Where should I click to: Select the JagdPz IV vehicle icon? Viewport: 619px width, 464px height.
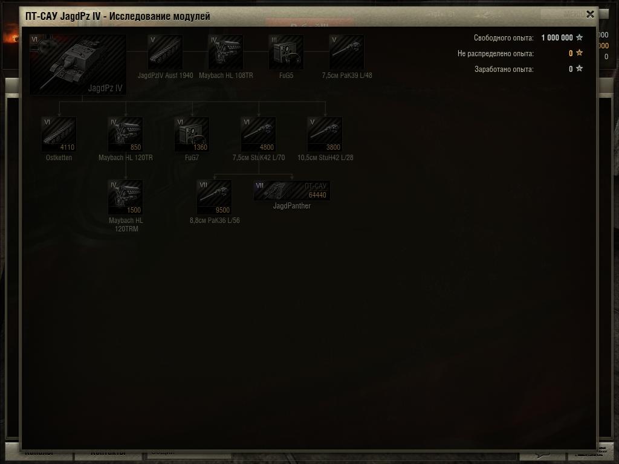(x=78, y=64)
